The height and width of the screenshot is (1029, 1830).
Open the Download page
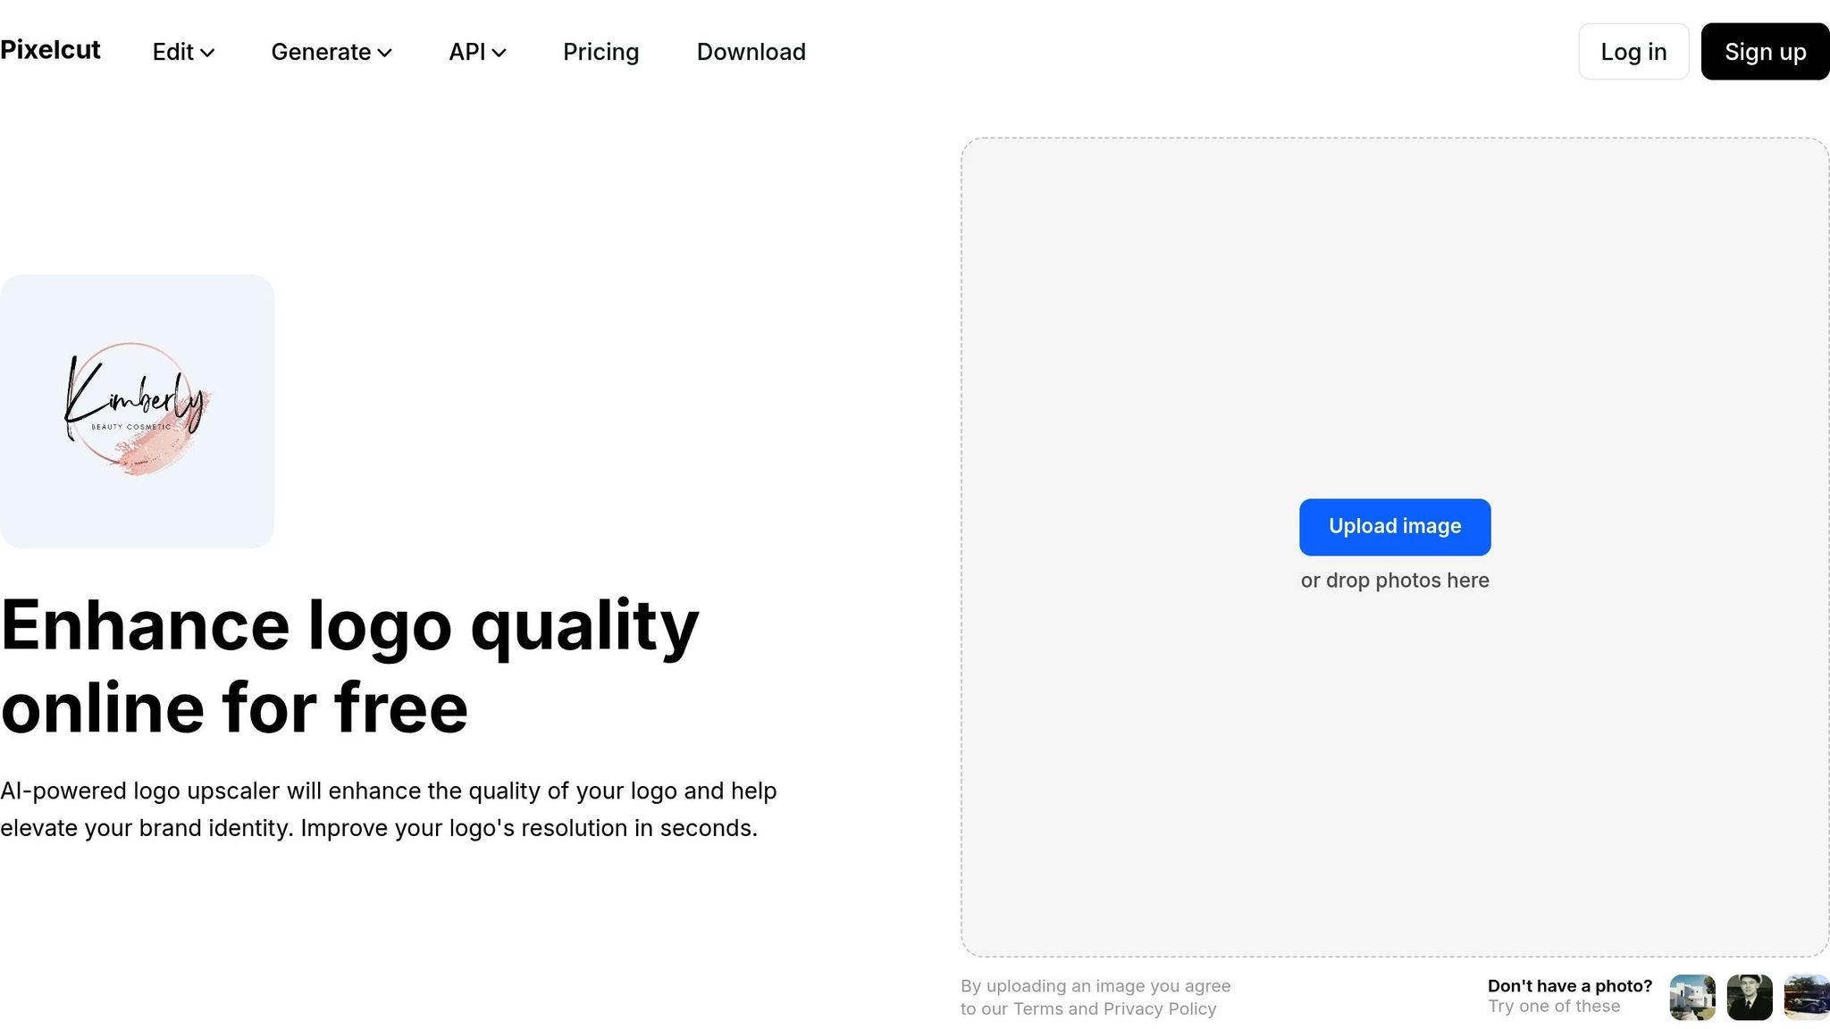751,52
